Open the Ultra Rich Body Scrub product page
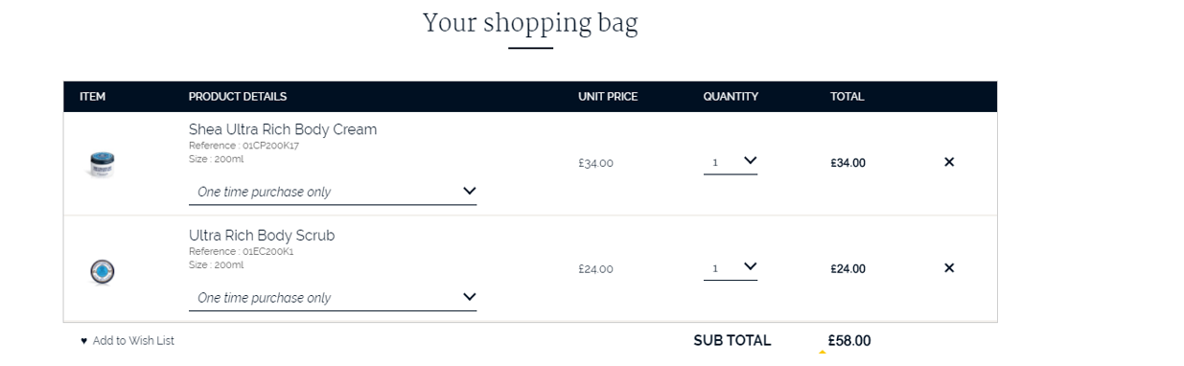 [262, 236]
